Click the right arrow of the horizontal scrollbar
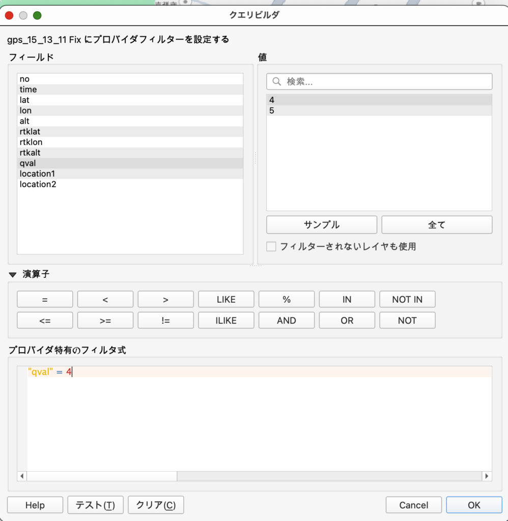This screenshot has width=508, height=521. (x=487, y=476)
